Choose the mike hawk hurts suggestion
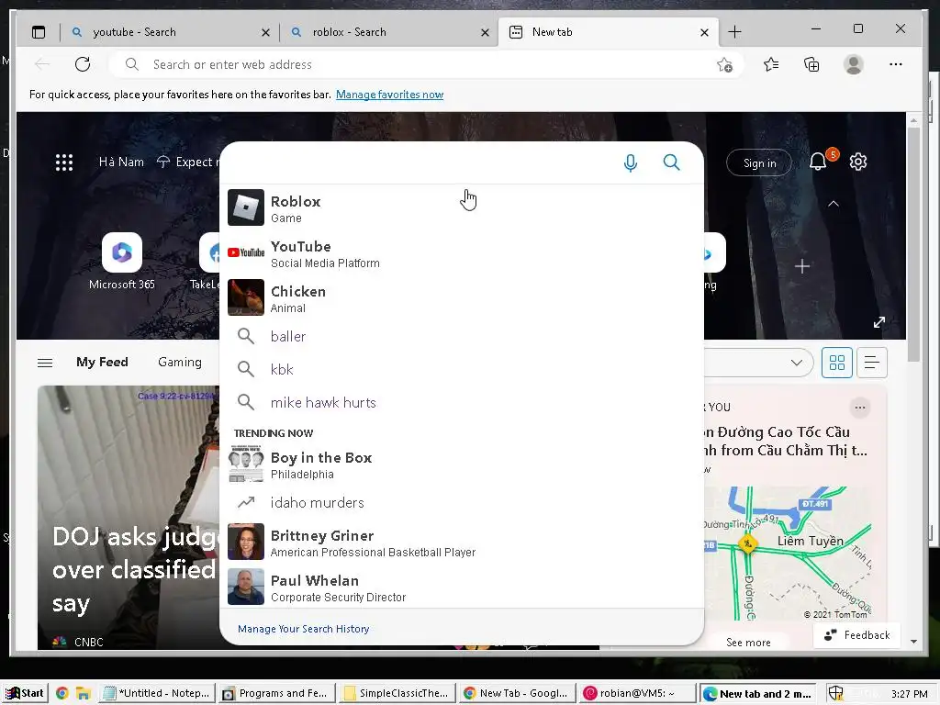Screen dimensions: 940x705 (x=462, y=402)
